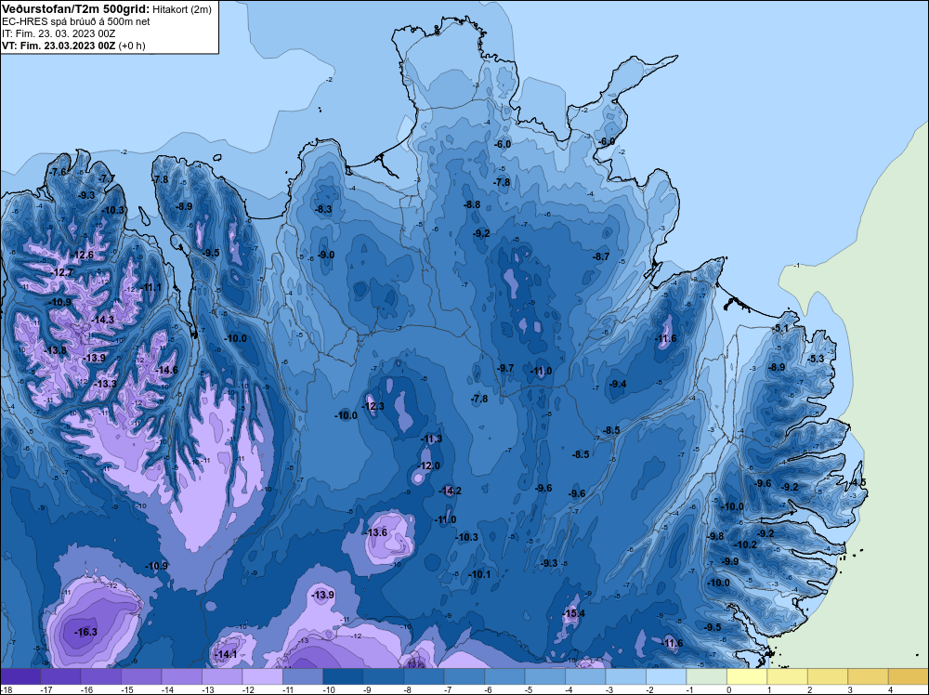Click the 'Hitakort (2m)' header label
The image size is (929, 695).
181,9
